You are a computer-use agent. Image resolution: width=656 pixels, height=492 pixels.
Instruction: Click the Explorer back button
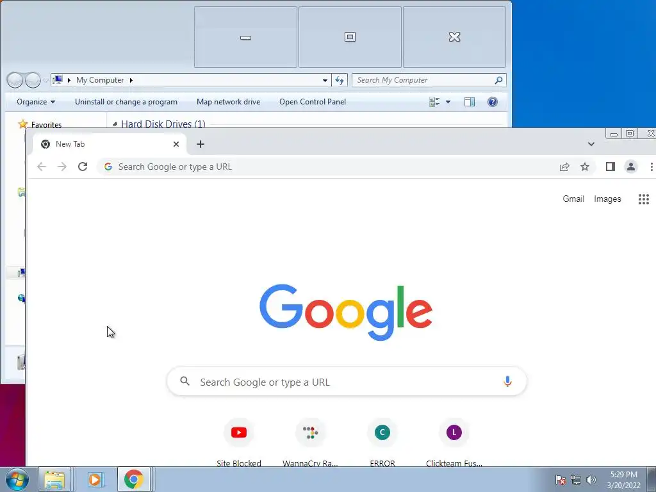tap(15, 80)
